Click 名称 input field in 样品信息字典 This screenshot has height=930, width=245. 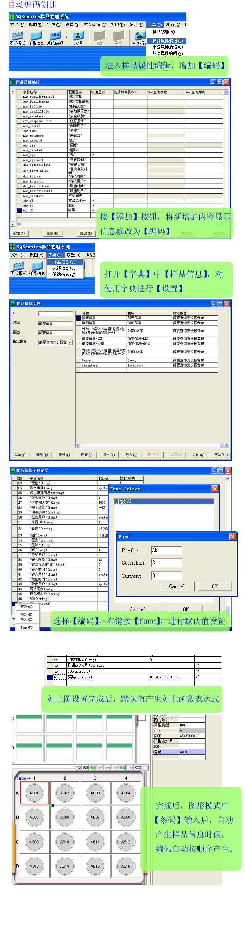pos(55,323)
